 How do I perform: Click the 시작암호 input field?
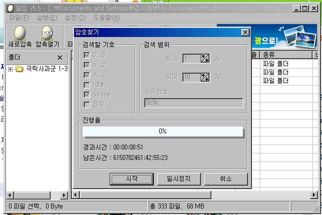point(194,102)
